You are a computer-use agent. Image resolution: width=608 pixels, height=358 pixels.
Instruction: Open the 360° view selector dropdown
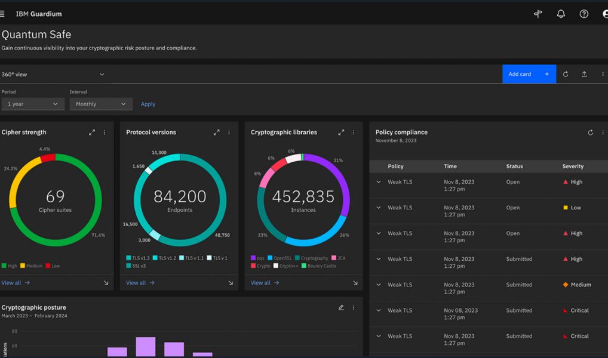[x=53, y=75]
